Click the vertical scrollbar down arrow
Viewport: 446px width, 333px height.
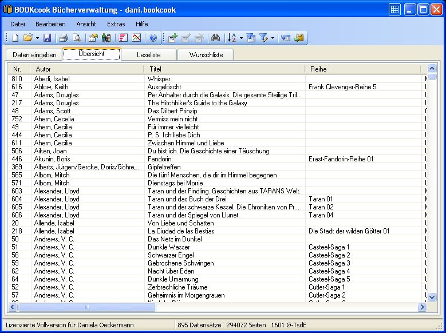coord(432,297)
